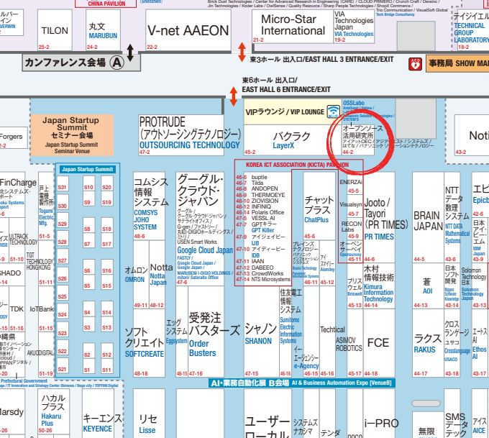Viewport: 489px width, 438px height.
Task: Select the BRAIN JAPAN booth 44-5
Action: 428,216
